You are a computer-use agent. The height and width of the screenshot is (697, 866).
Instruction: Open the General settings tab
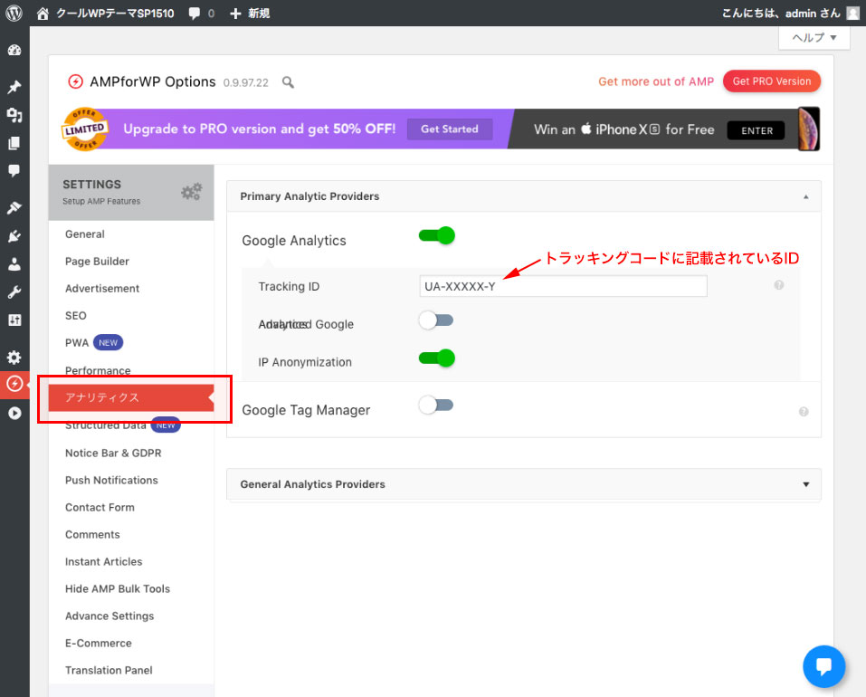coord(84,234)
